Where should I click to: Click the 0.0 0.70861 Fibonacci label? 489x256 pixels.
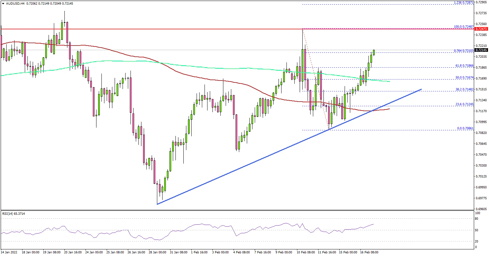click(464, 128)
